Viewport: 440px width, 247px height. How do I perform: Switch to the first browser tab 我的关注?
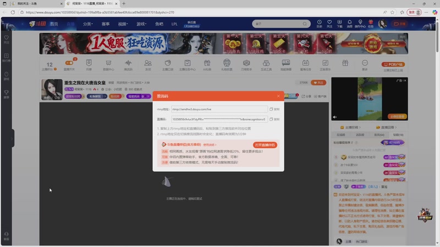[x=37, y=4]
